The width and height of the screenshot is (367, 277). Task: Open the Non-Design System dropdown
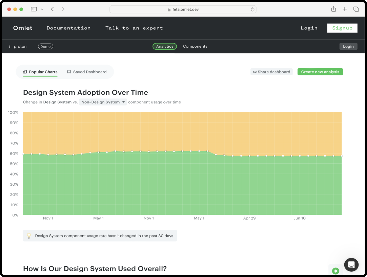tap(103, 102)
